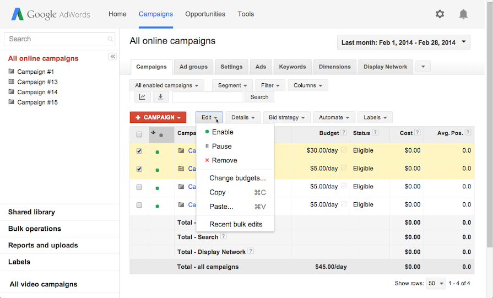493x298 pixels.
Task: Collapse the left sidebar with arrow icon
Action: tap(112, 57)
